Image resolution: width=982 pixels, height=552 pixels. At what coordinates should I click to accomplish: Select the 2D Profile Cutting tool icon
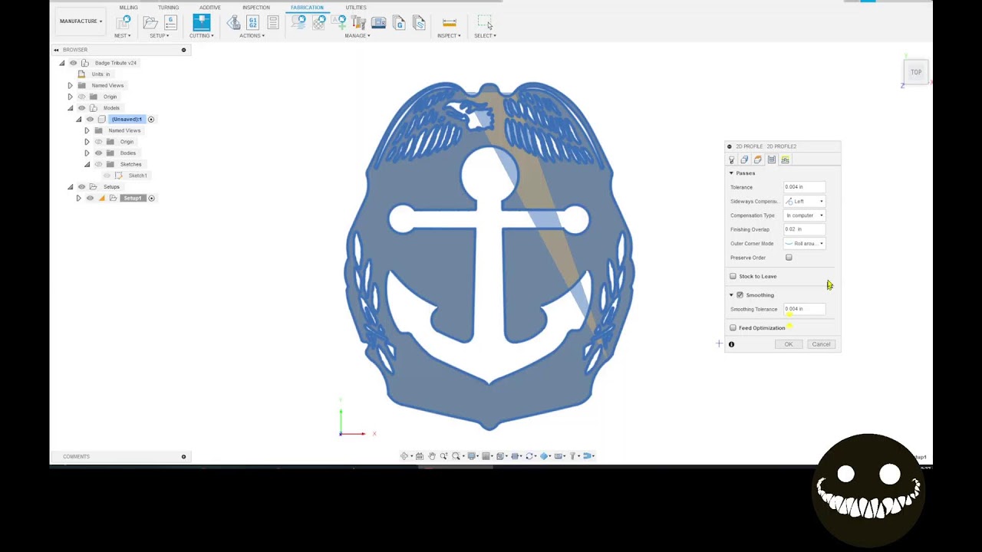click(x=201, y=22)
